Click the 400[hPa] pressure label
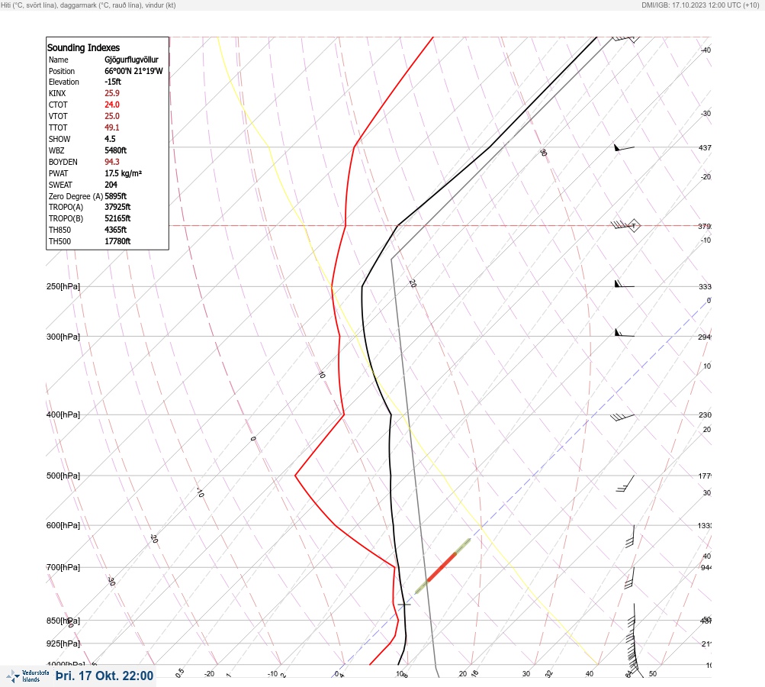Image resolution: width=765 pixels, height=687 pixels. (x=63, y=415)
